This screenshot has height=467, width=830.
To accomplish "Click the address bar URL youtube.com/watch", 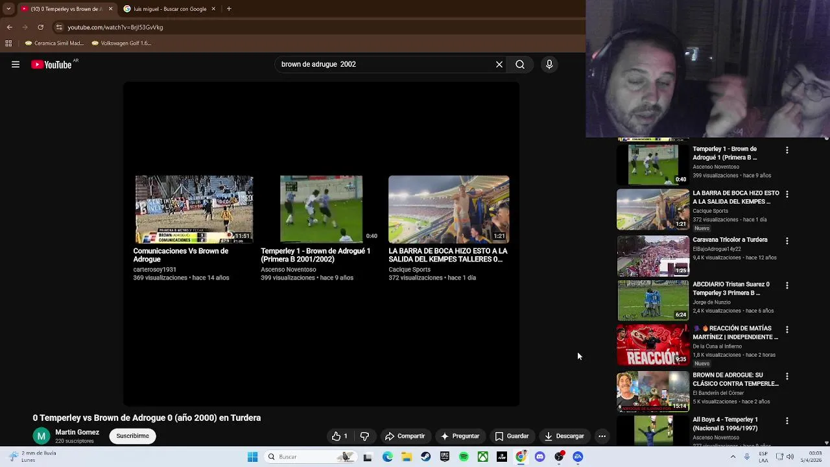I will pos(115,27).
